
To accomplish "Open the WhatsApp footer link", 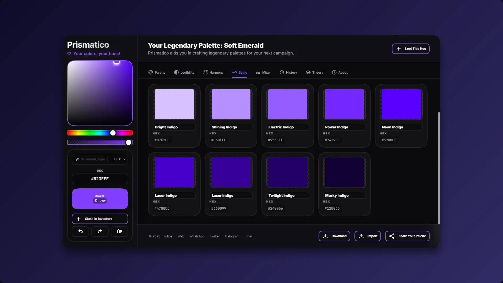I will (197, 236).
